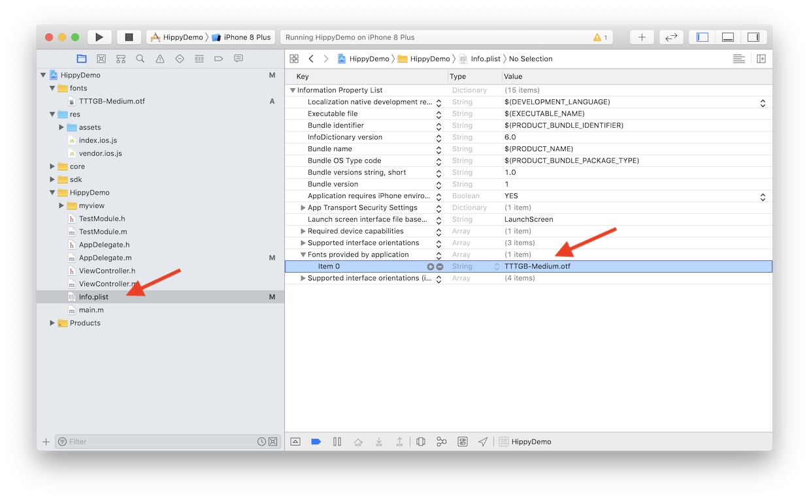Toggle the inspector panel visibility
This screenshot has width=809, height=499.
click(x=753, y=37)
